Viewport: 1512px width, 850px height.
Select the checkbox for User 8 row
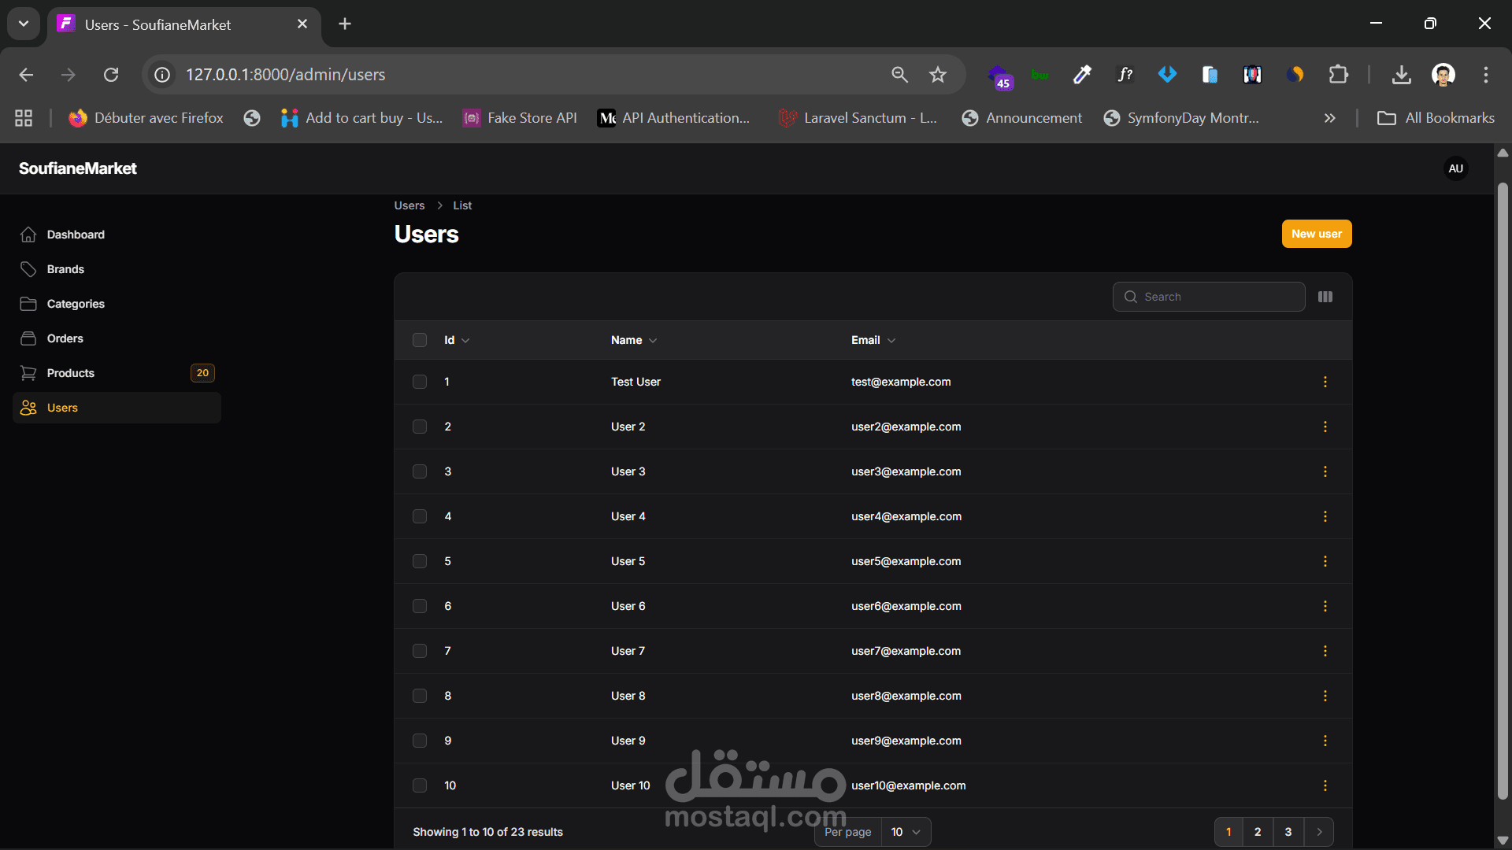coord(420,696)
